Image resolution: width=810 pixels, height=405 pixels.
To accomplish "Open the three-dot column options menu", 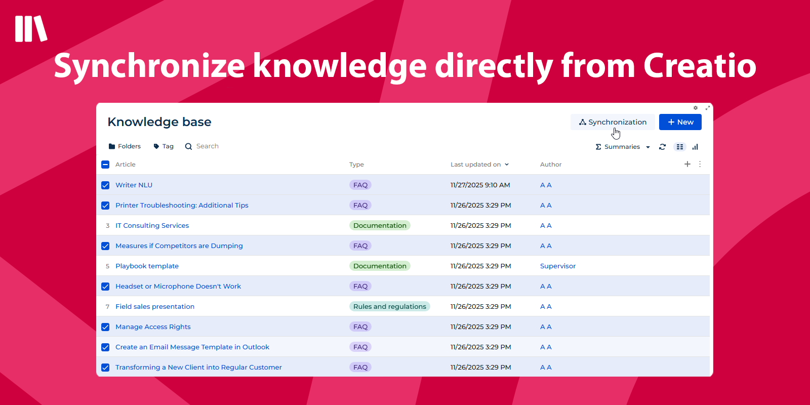I will [x=700, y=164].
